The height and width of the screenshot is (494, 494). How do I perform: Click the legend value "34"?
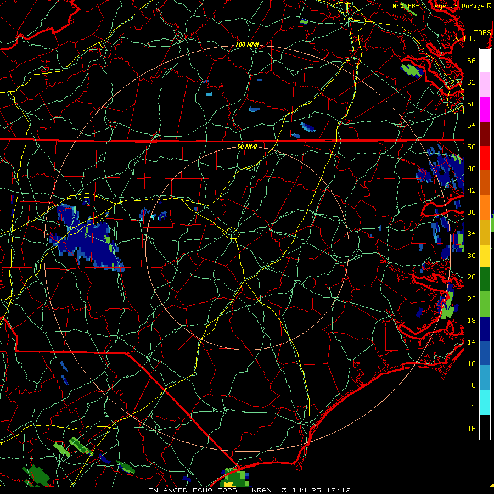[471, 234]
